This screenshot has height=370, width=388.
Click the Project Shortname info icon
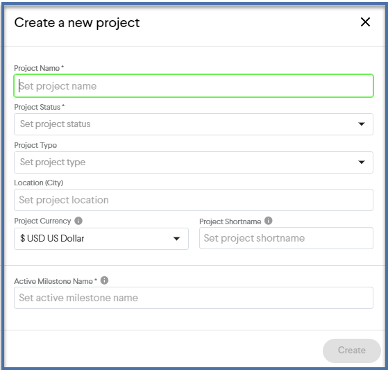268,220
